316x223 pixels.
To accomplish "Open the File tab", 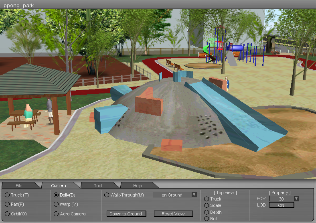I will coord(19,185).
